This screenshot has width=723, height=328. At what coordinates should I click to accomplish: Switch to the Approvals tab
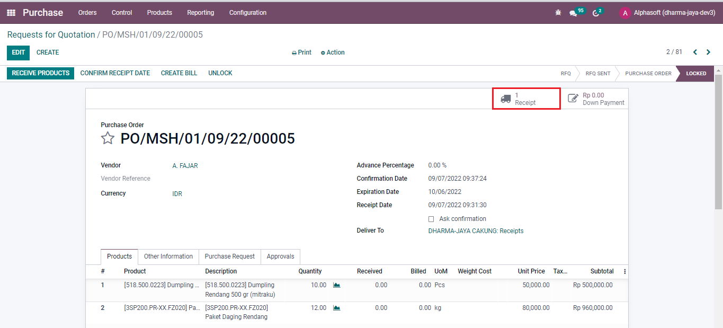[280, 256]
